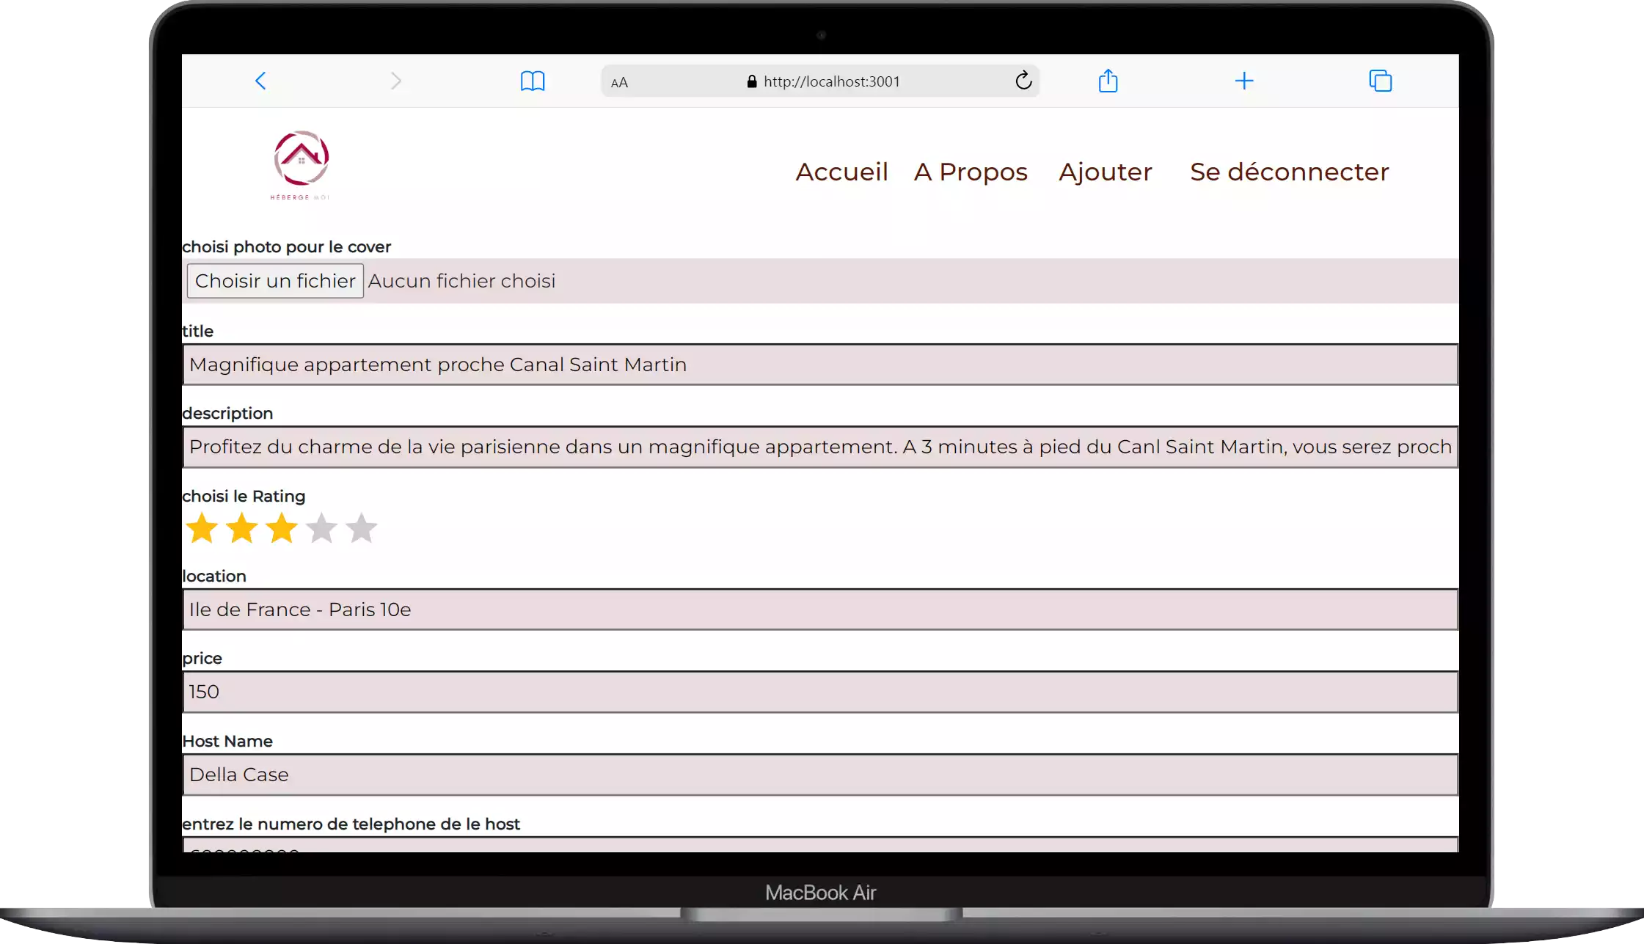Tap the AA reader text-size control
This screenshot has height=944, width=1644.
(619, 82)
